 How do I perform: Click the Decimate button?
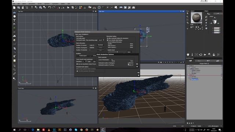tap(100, 45)
